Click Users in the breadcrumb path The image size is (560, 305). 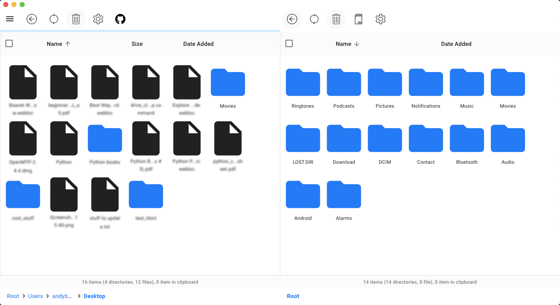36,296
